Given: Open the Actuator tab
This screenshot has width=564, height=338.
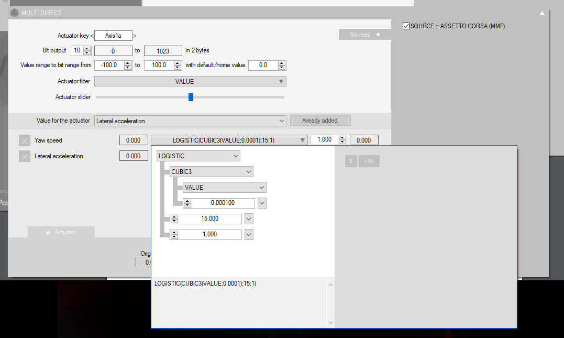Looking at the screenshot, I should [x=61, y=232].
